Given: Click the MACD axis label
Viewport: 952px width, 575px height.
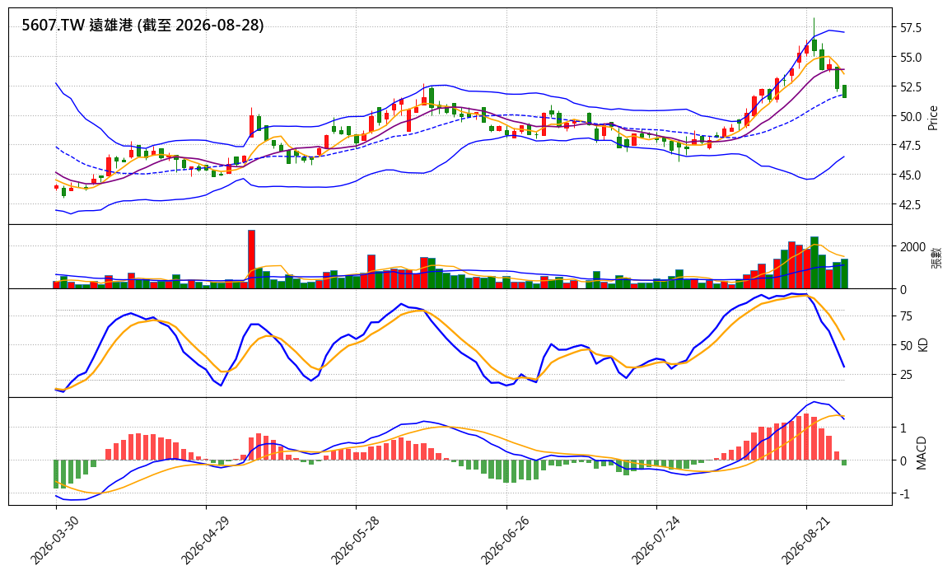Looking at the screenshot, I should point(922,452).
